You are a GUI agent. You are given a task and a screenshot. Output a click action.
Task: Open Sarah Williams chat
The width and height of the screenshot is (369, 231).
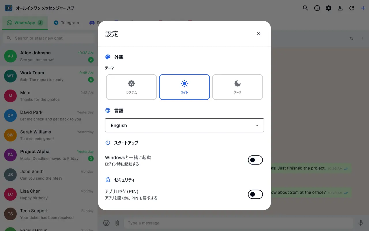coord(49,135)
